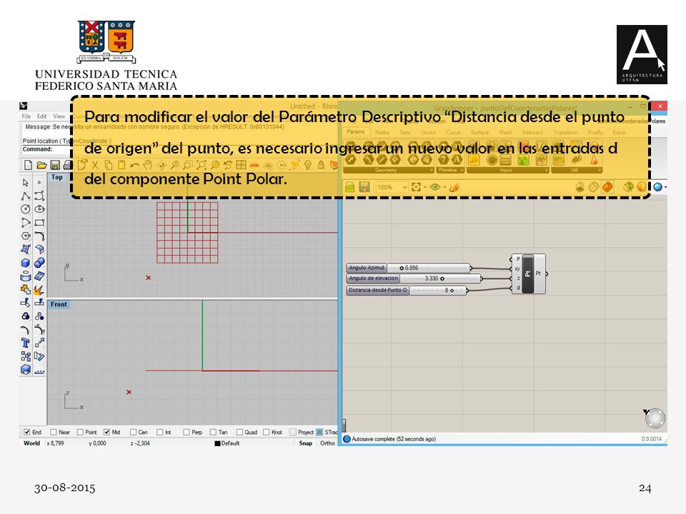Screen dimensions: 686x514
Task: Open the Edit menu in Rhino
Action: pyautogui.click(x=41, y=116)
